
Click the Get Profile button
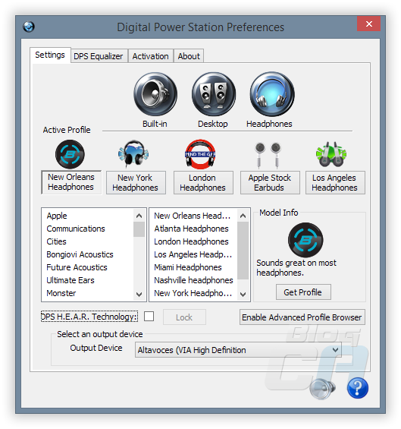click(x=303, y=292)
